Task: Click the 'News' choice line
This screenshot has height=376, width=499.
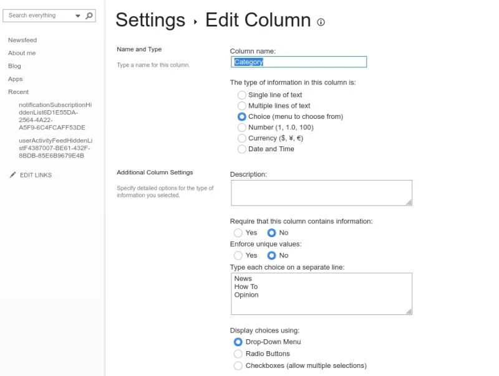Action: click(243, 278)
